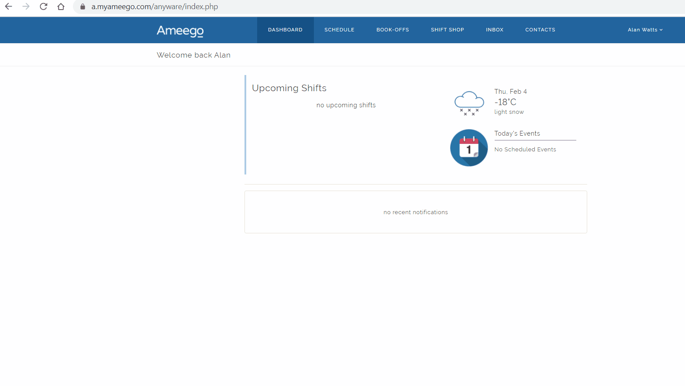Navigate to Shift Shop
This screenshot has height=386, width=685.
point(447,30)
